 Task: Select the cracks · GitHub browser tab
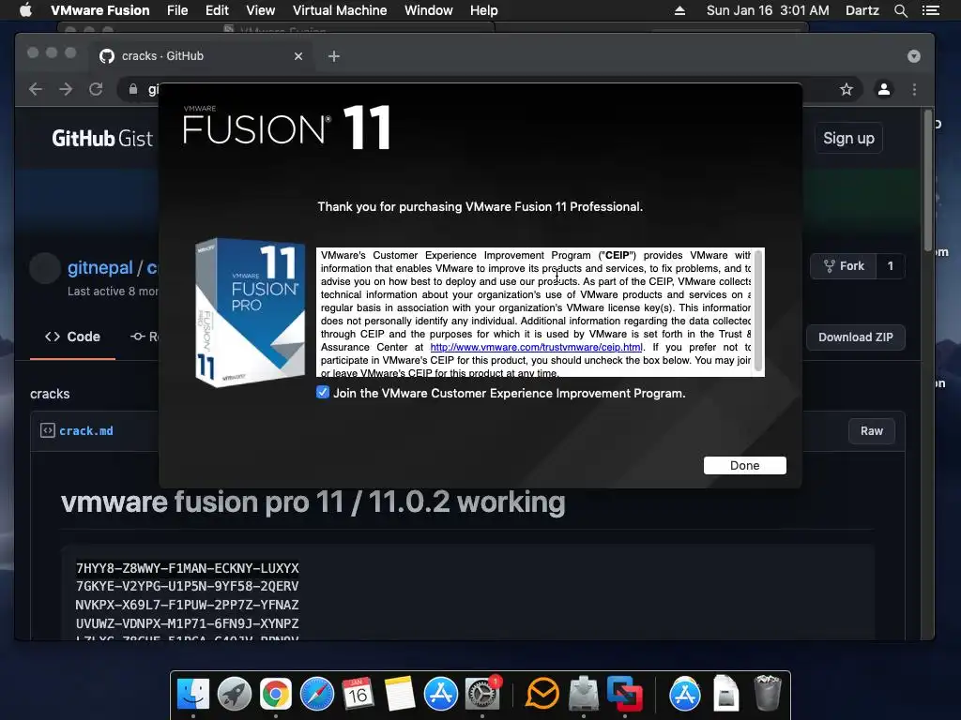[203, 55]
